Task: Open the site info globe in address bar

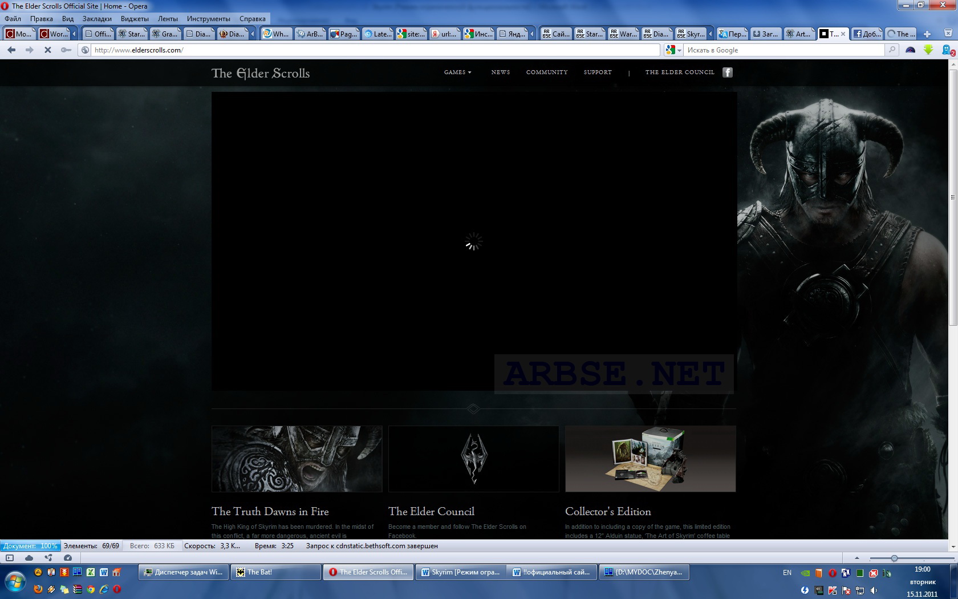Action: 85,50
